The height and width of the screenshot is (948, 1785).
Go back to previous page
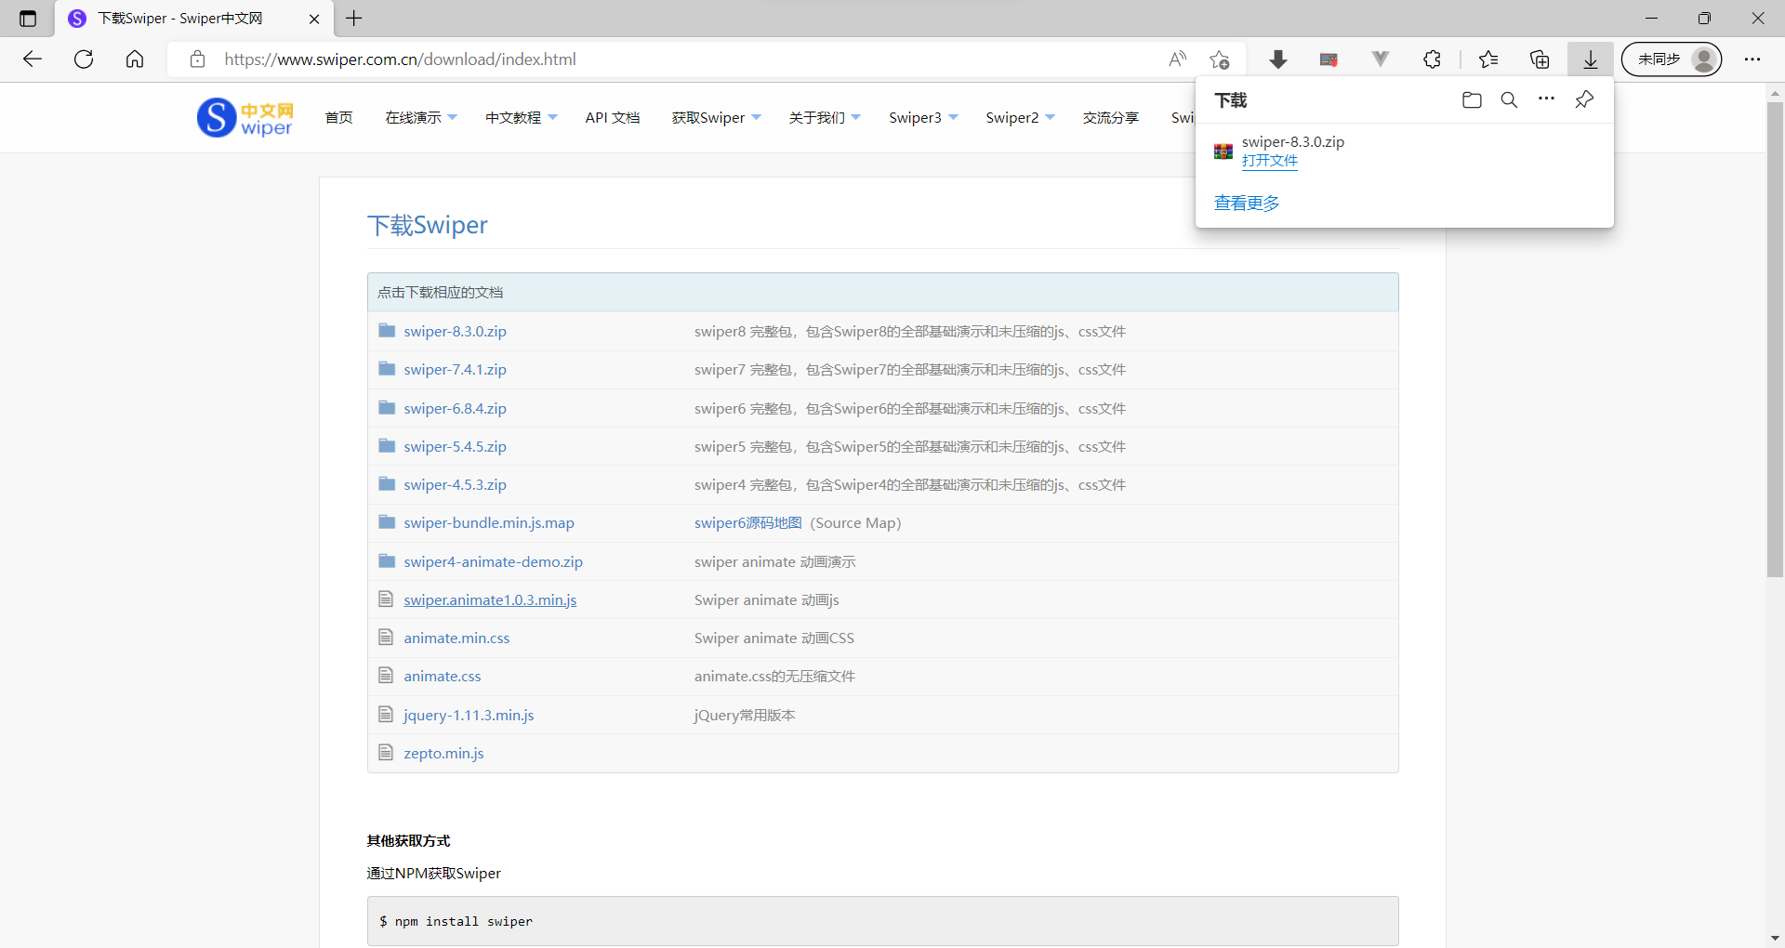(33, 59)
